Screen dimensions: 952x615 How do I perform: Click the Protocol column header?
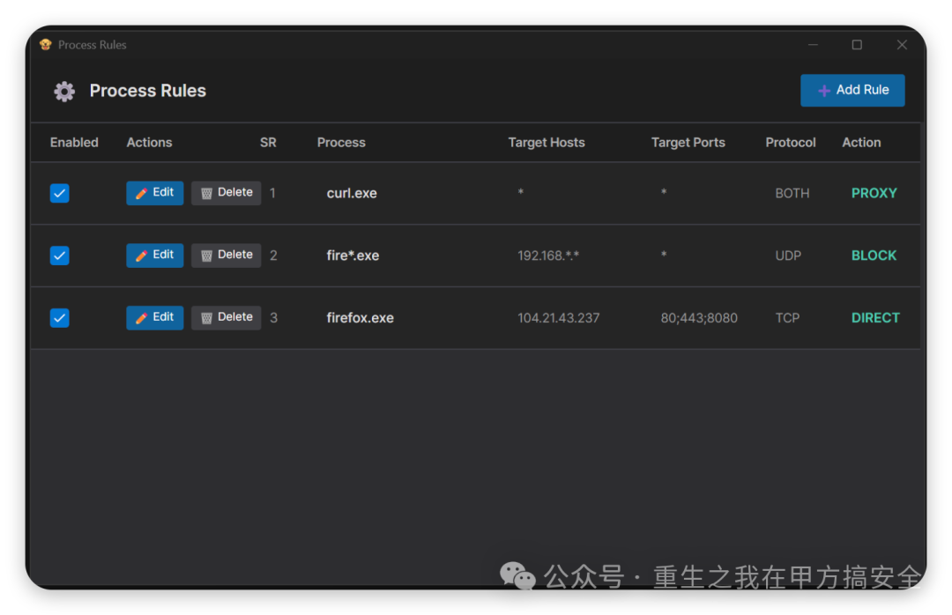pyautogui.click(x=791, y=143)
